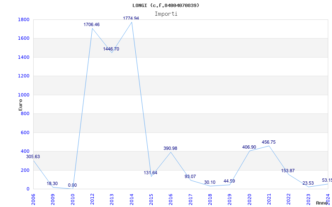Click the 1400 y-axis tick label
This screenshot has width=332, height=207.
click(x=24, y=57)
